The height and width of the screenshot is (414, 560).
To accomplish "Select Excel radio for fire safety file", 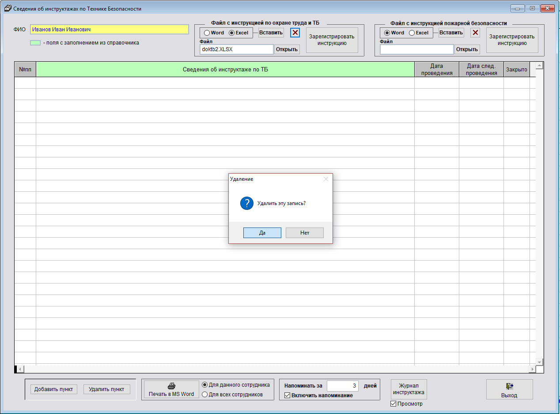I will pos(412,33).
